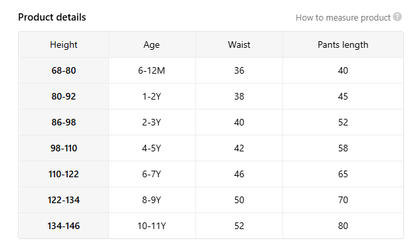The image size is (416, 243).
Task: Click the Product details heading
Action: 52,17
